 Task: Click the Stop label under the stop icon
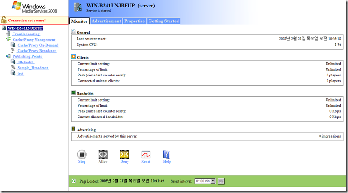[x=82, y=162]
